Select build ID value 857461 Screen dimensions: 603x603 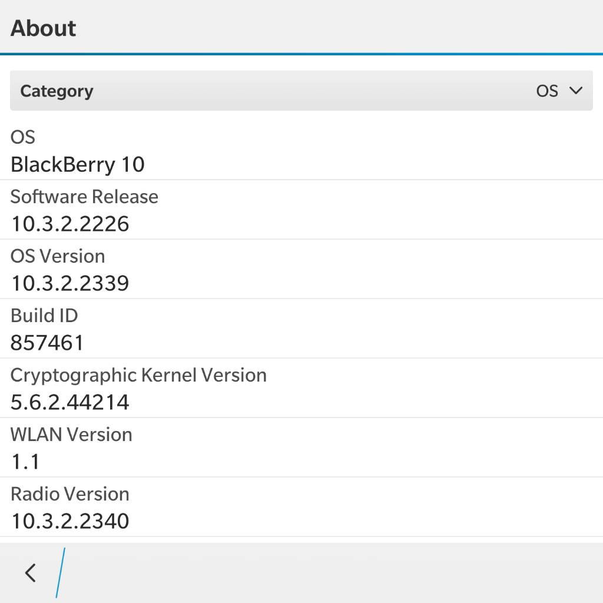[47, 343]
